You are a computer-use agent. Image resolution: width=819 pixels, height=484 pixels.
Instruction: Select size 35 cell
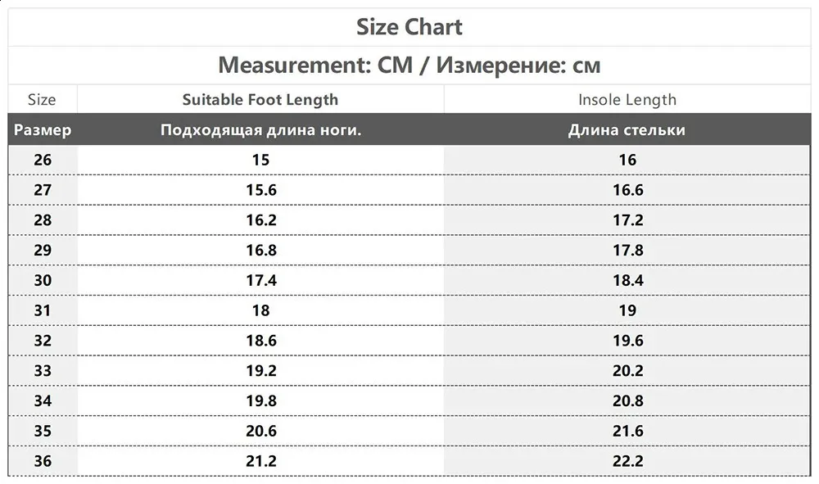(43, 432)
